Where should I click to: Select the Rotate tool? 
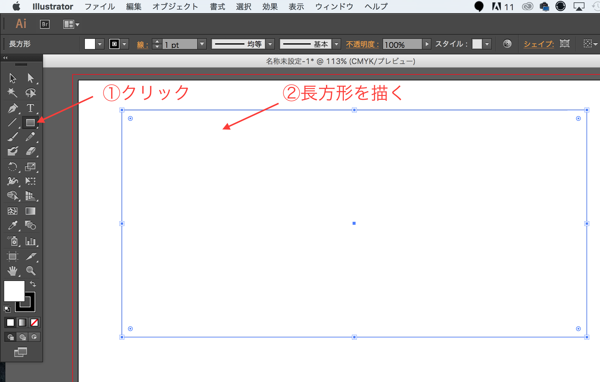pos(13,167)
